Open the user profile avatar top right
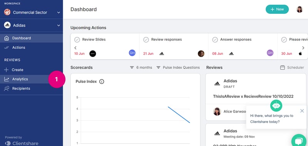Screen dimensions: 308x146 pos(300,9)
